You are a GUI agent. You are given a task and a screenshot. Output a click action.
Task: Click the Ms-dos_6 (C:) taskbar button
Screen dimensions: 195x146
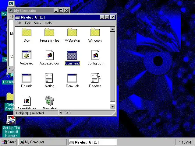click(92, 142)
